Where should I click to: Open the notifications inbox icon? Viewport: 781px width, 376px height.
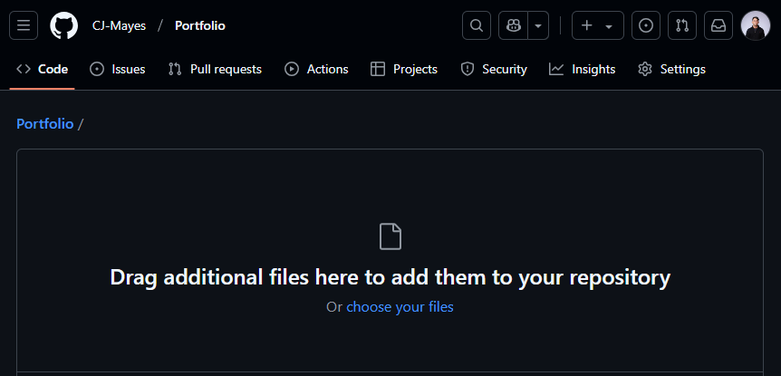[x=718, y=25]
